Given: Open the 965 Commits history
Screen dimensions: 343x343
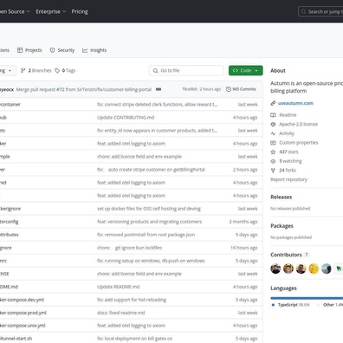Looking at the screenshot, I should 241,89.
